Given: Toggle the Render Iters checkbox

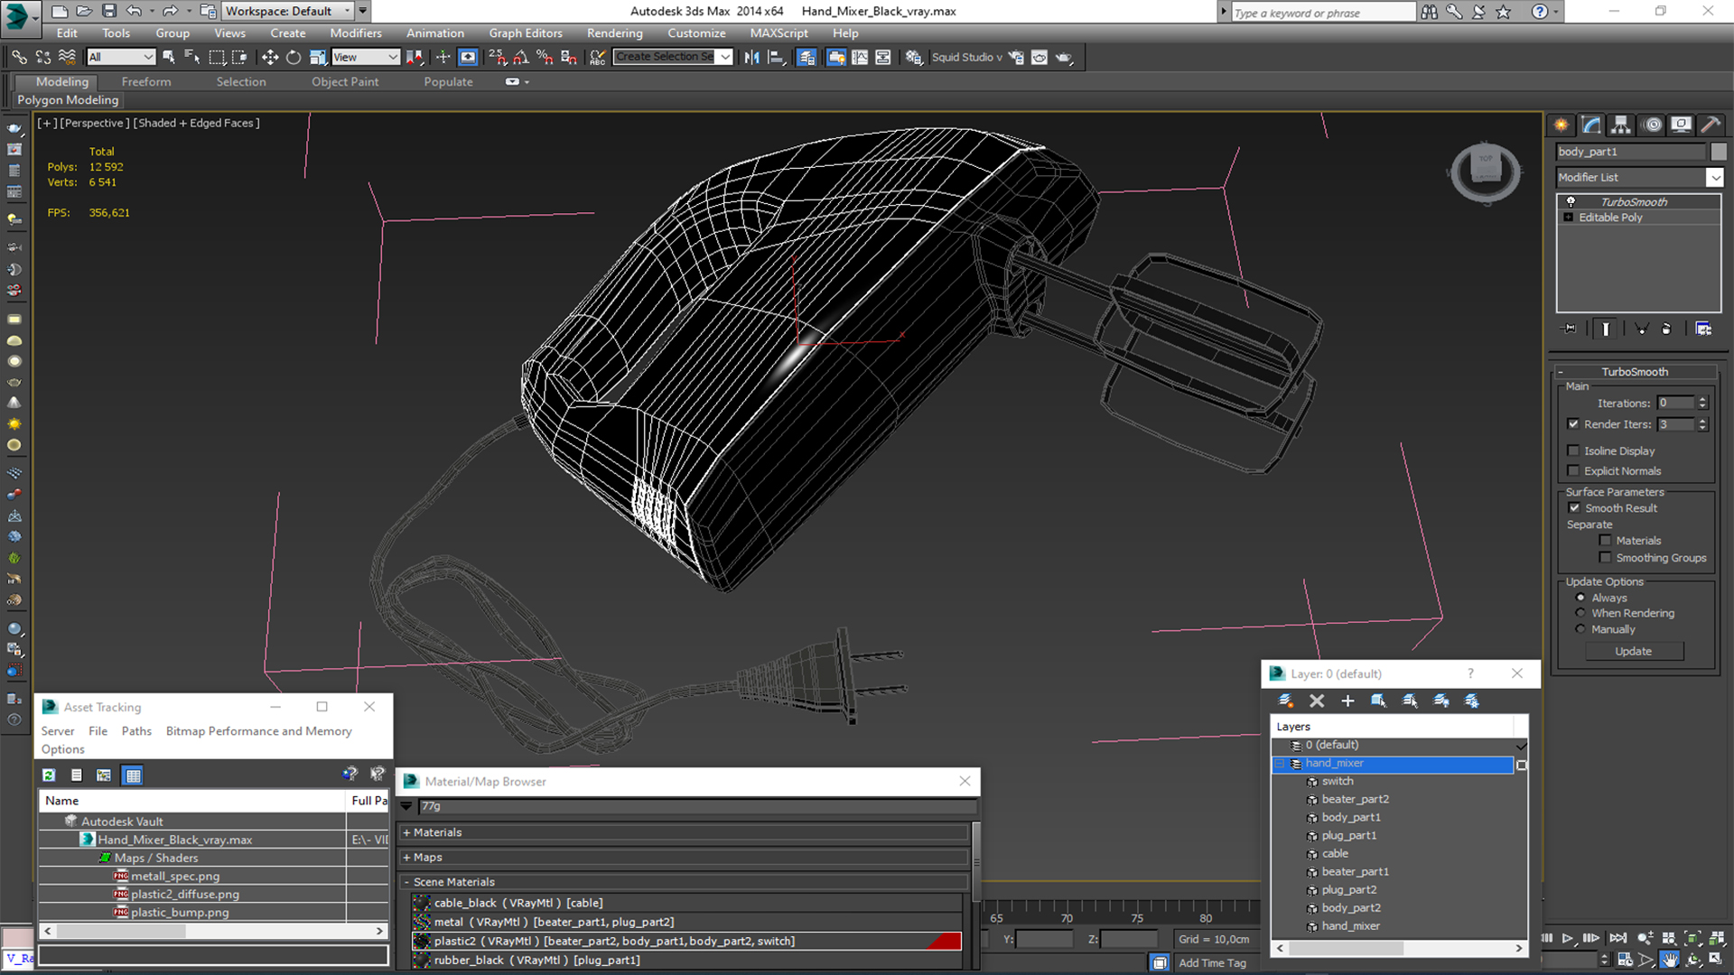Looking at the screenshot, I should tap(1573, 424).
